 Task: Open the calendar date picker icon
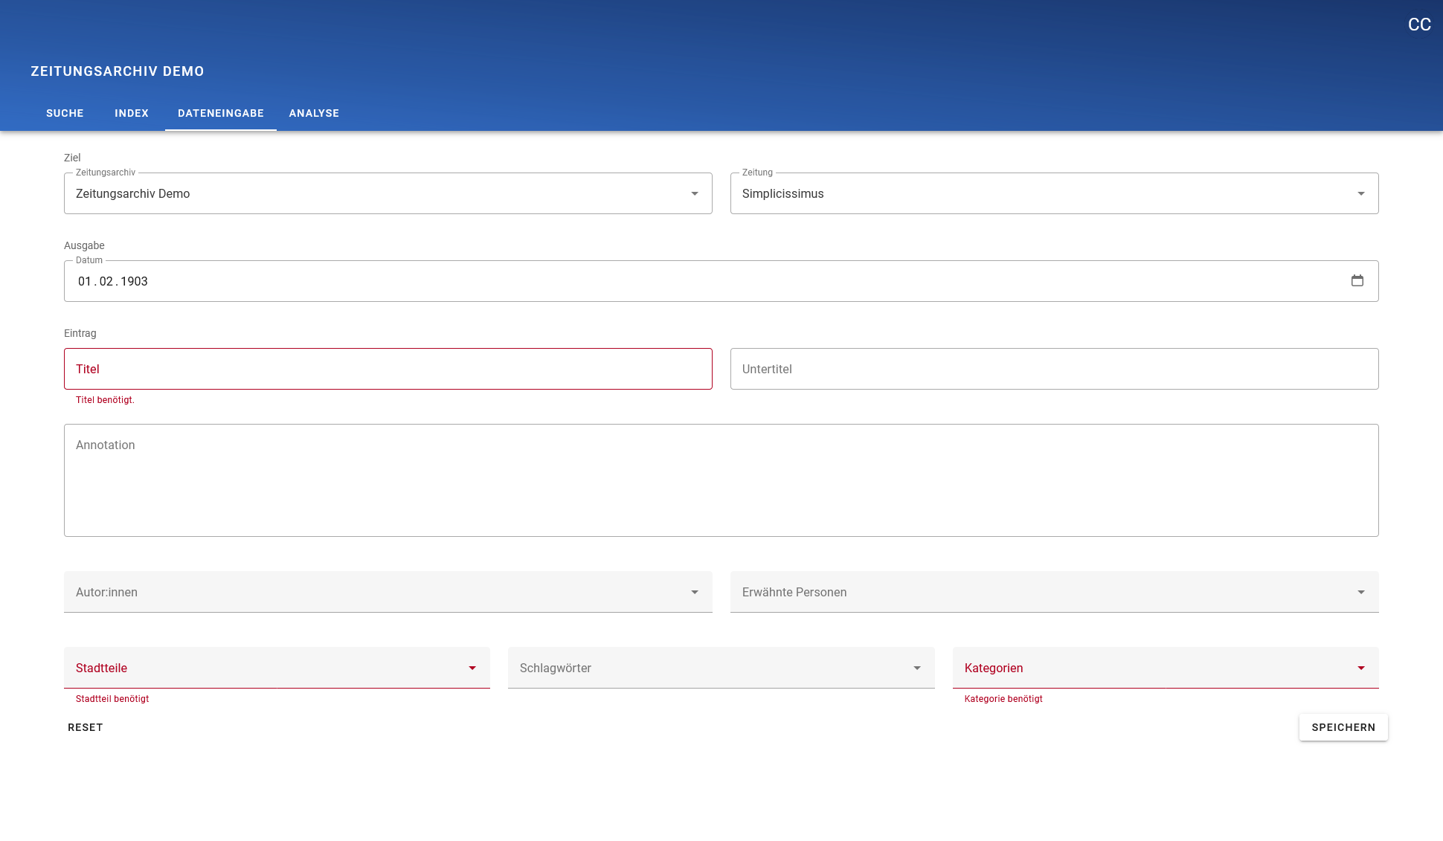[1357, 281]
